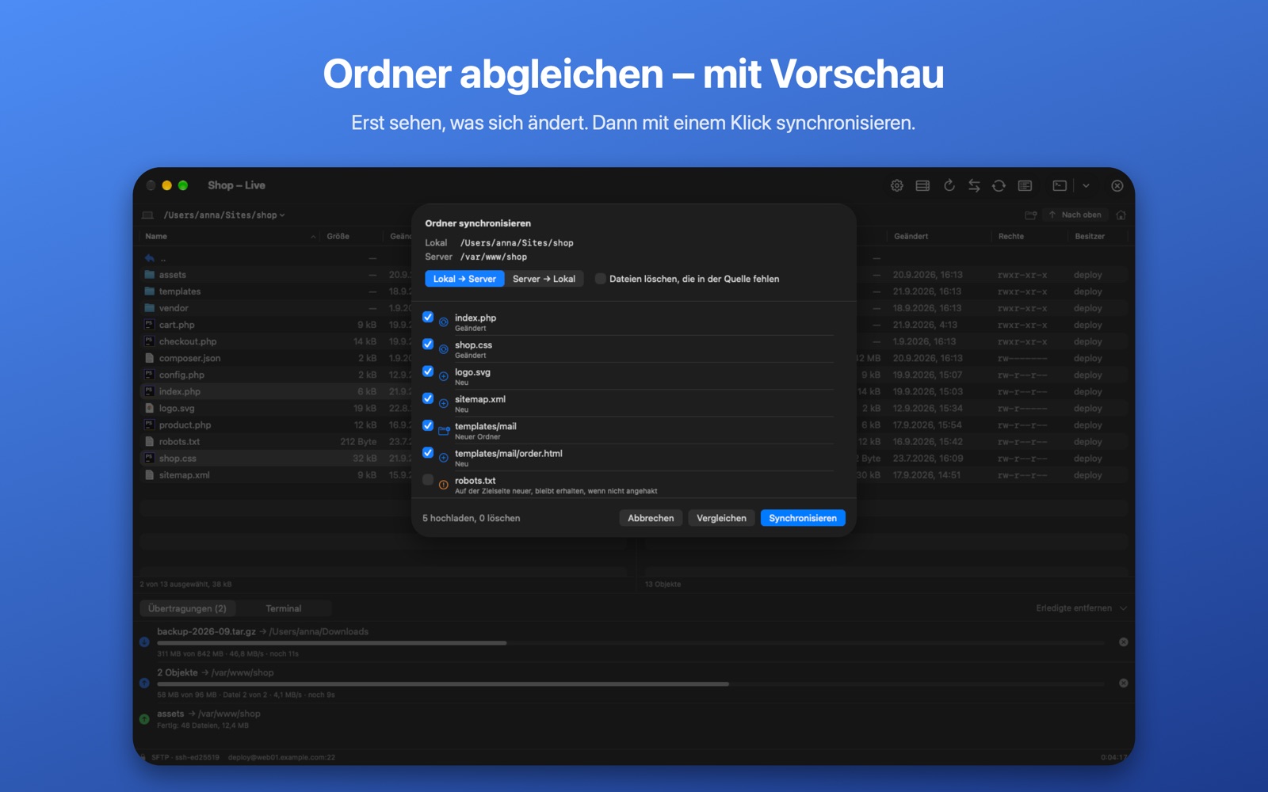Enable 'Dateien löschen, die in der Quelle fehlen'
Screen dimensions: 1268x792
pyautogui.click(x=600, y=279)
